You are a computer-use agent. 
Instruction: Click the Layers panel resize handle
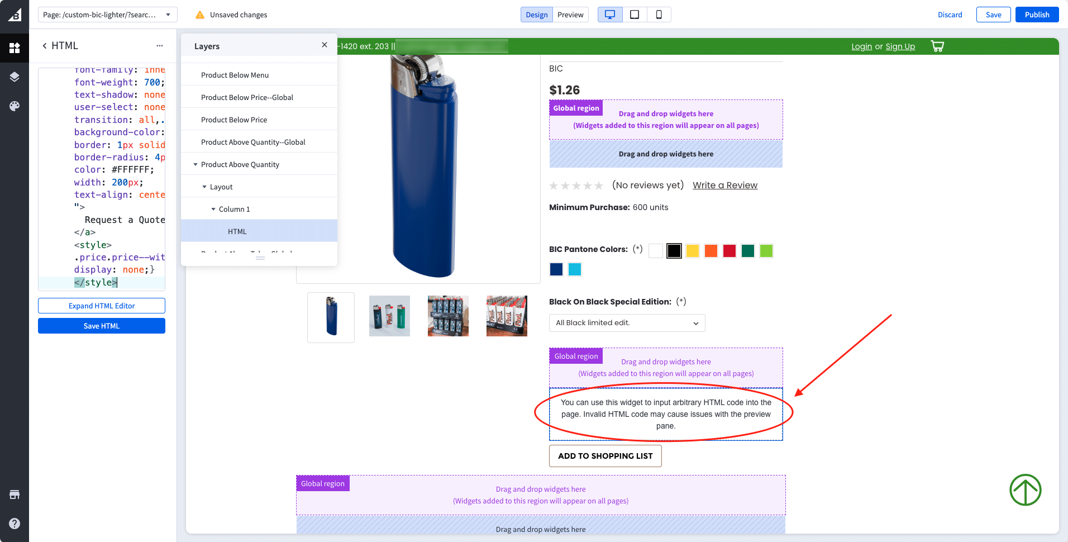tap(260, 258)
